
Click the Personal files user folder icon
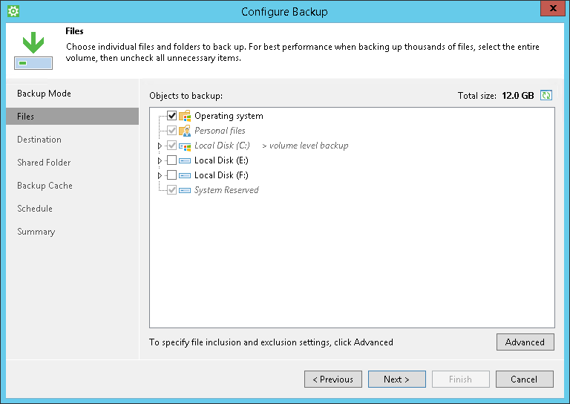point(185,131)
